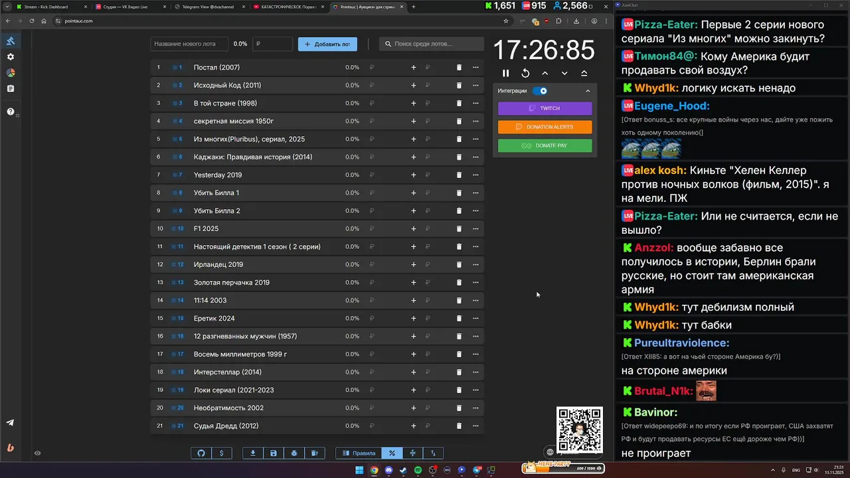Bookmark this page with star icon
The width and height of the screenshot is (850, 478).
click(506, 21)
